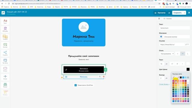Expand the Сохранить dropdown arrow
This screenshot has width=192, height=108.
[184, 13]
